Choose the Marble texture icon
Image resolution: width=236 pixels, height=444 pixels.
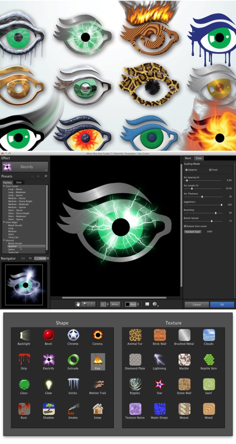184,359
